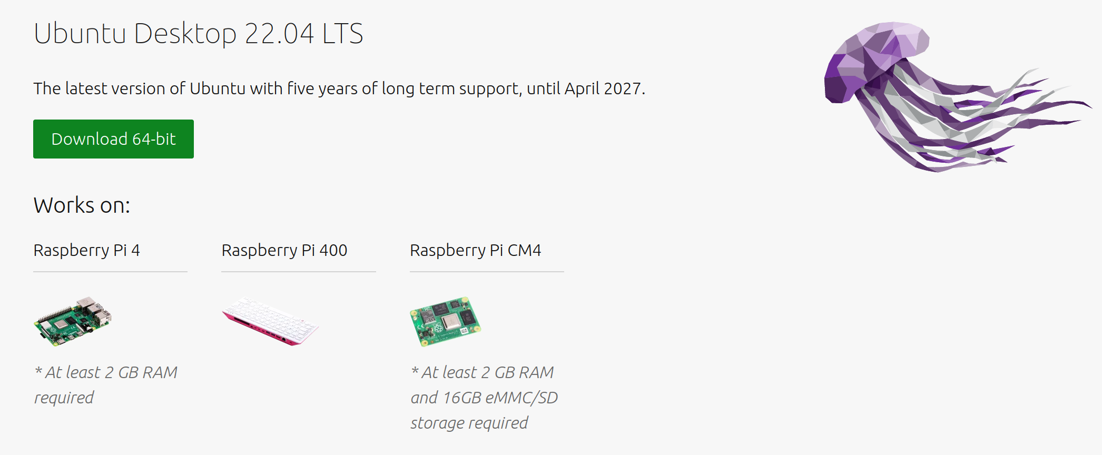Choose the Raspberry Pi 400 label
This screenshot has height=455, width=1102.
(284, 250)
